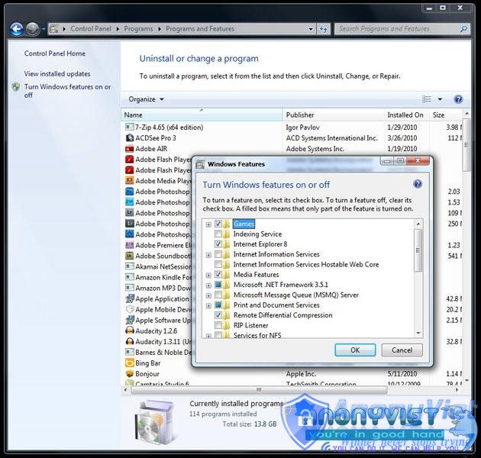Click the Back navigation arrow
This screenshot has height=458, width=481.
[x=16, y=29]
